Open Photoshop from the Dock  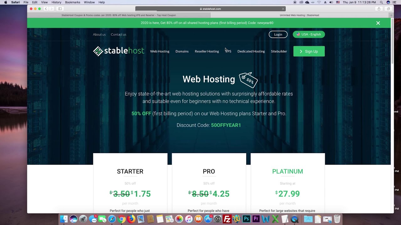pos(247,219)
